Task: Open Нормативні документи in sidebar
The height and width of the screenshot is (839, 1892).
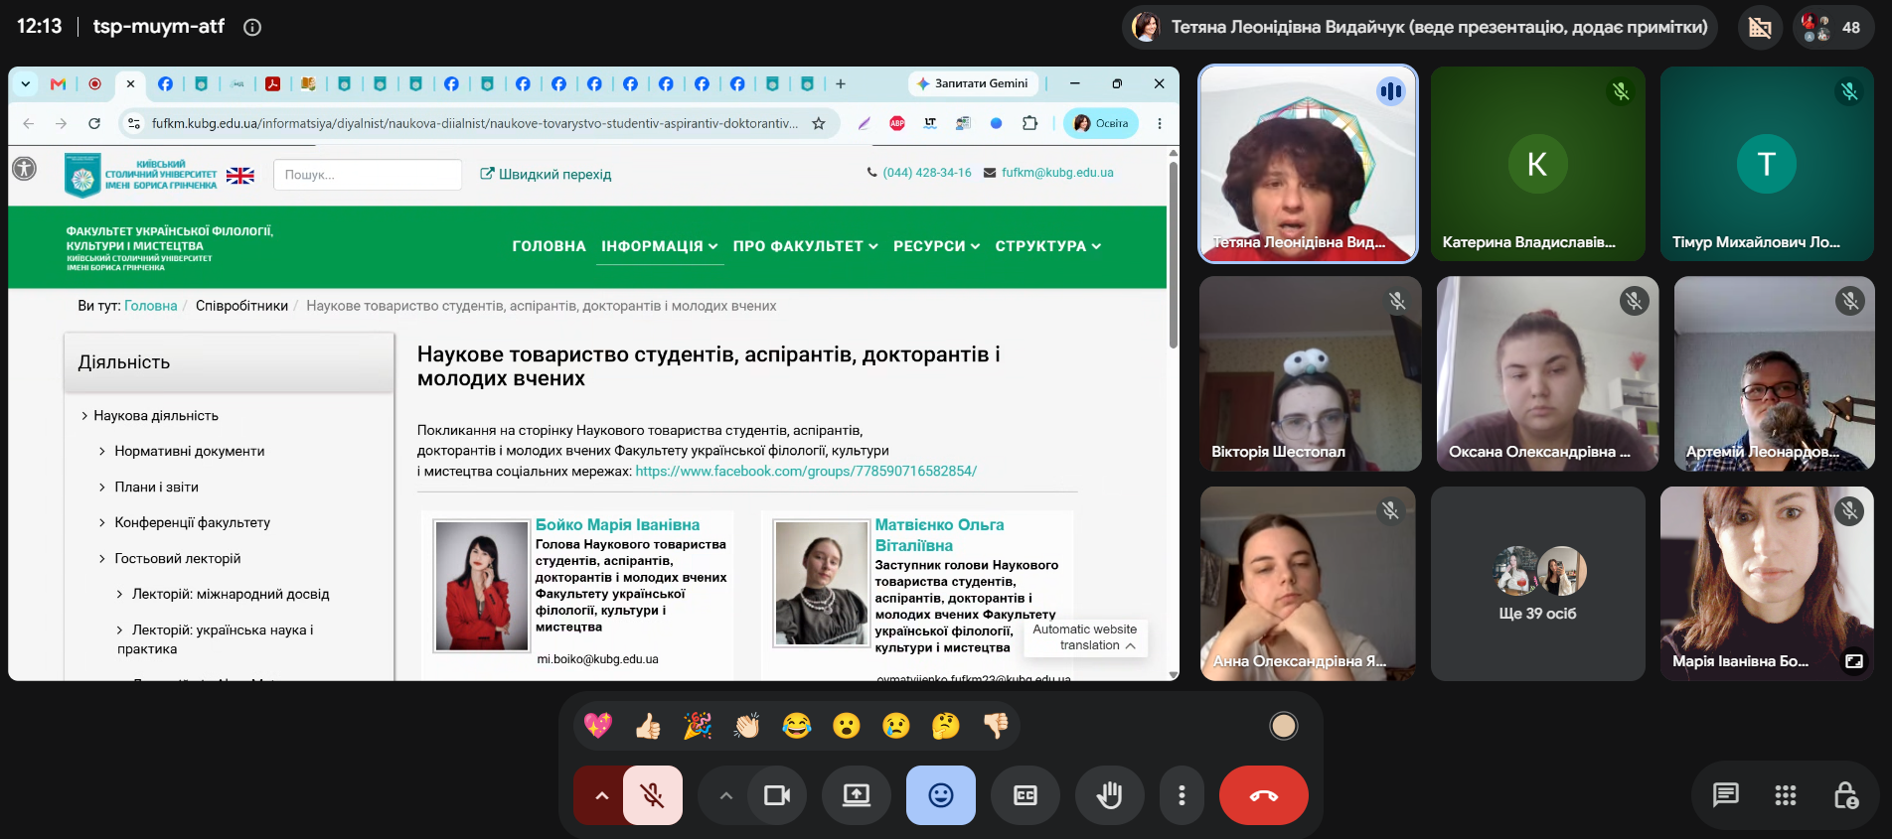Action: pyautogui.click(x=189, y=451)
